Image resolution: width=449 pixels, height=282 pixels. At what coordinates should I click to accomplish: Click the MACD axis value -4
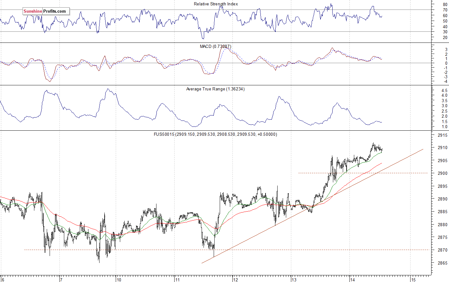(446, 82)
